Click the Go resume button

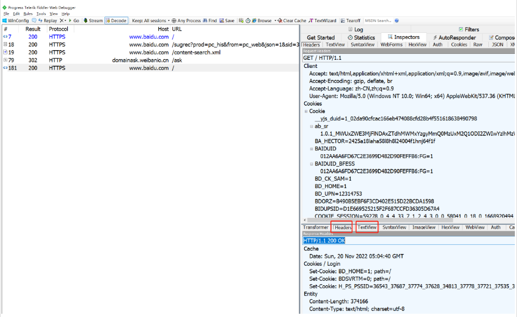[74, 20]
